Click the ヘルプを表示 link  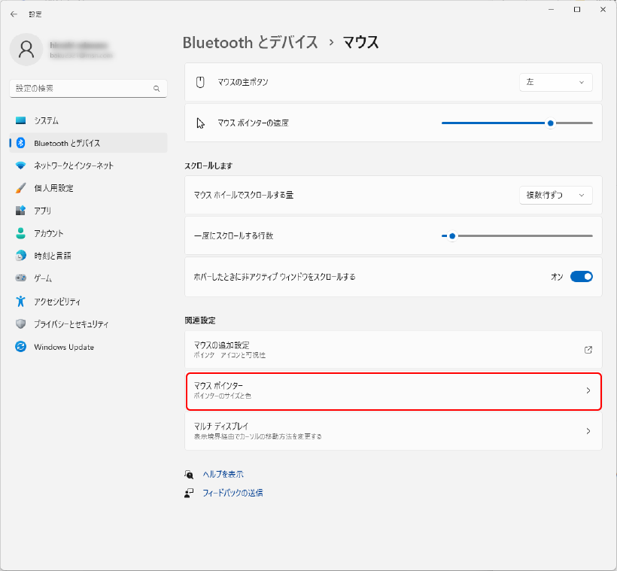pyautogui.click(x=223, y=474)
